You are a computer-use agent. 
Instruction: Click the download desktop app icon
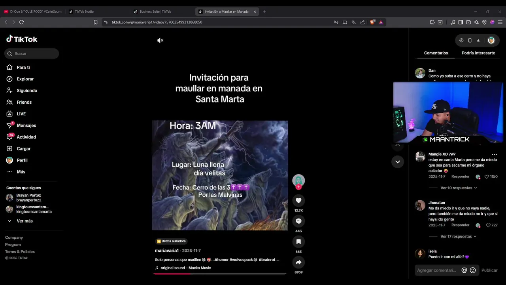click(478, 40)
